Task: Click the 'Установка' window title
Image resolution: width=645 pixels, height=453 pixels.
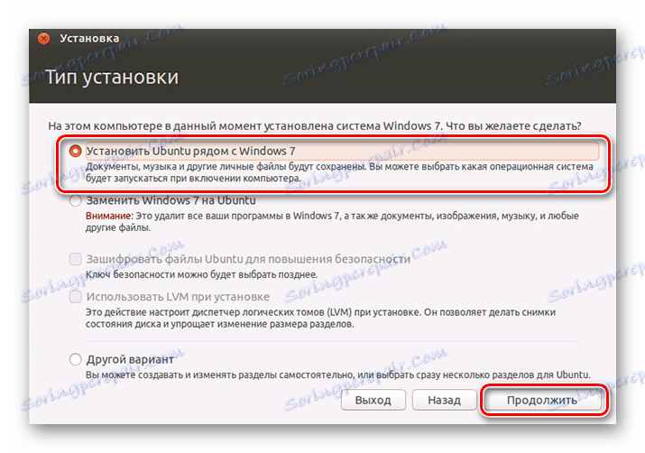Action: [x=89, y=38]
